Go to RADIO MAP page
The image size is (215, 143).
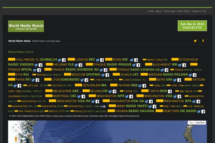coord(169,11)
